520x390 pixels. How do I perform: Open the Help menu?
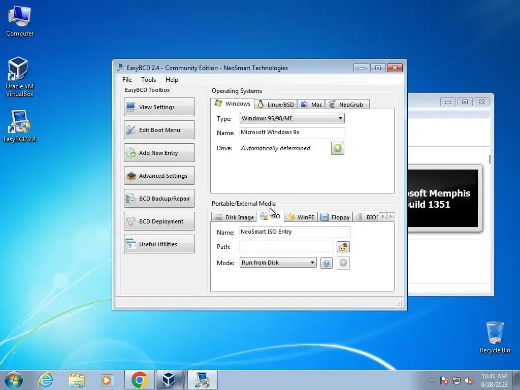coord(172,80)
